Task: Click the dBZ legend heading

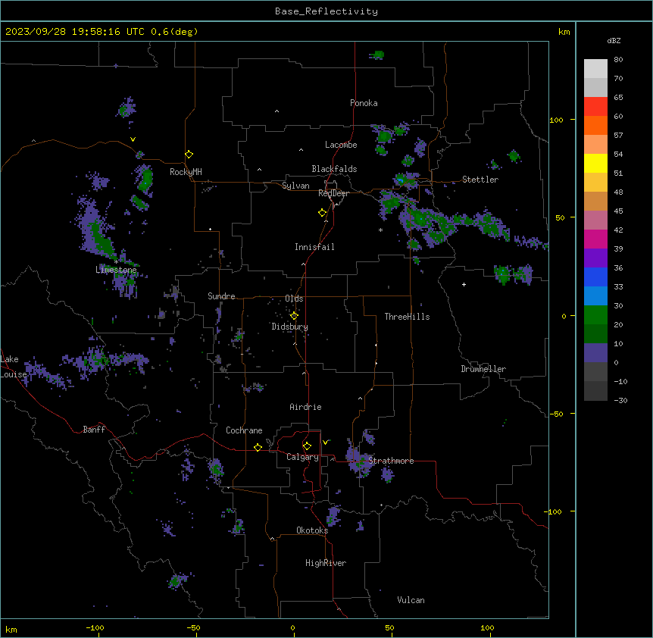Action: [614, 41]
